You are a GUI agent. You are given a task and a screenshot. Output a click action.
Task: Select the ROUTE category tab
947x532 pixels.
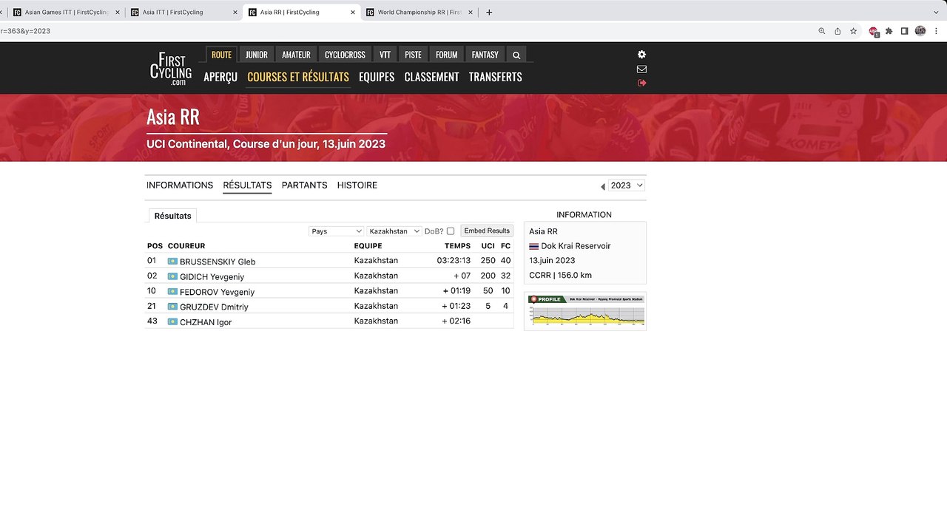(221, 55)
